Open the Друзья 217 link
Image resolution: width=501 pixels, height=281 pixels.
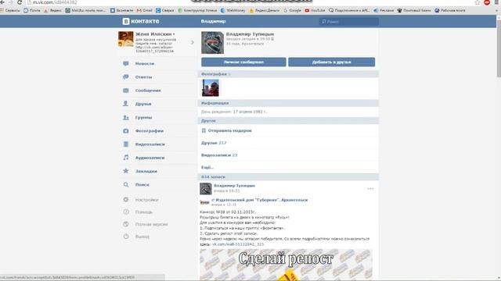click(214, 143)
